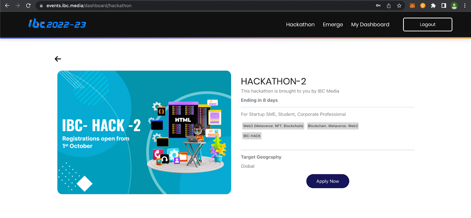Click the 'Global' text
Image resolution: width=471 pixels, height=218 pixels.
coord(248,166)
